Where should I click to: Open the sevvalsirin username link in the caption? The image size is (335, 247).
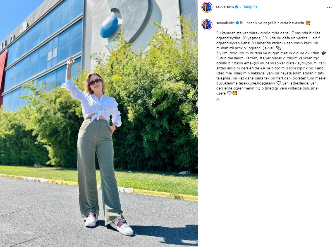[225, 23]
